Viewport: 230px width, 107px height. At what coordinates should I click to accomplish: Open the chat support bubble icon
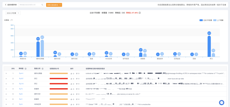(x=222, y=103)
